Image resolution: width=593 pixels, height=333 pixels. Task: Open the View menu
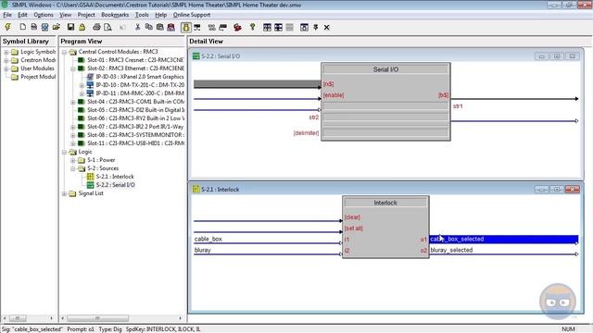66,15
